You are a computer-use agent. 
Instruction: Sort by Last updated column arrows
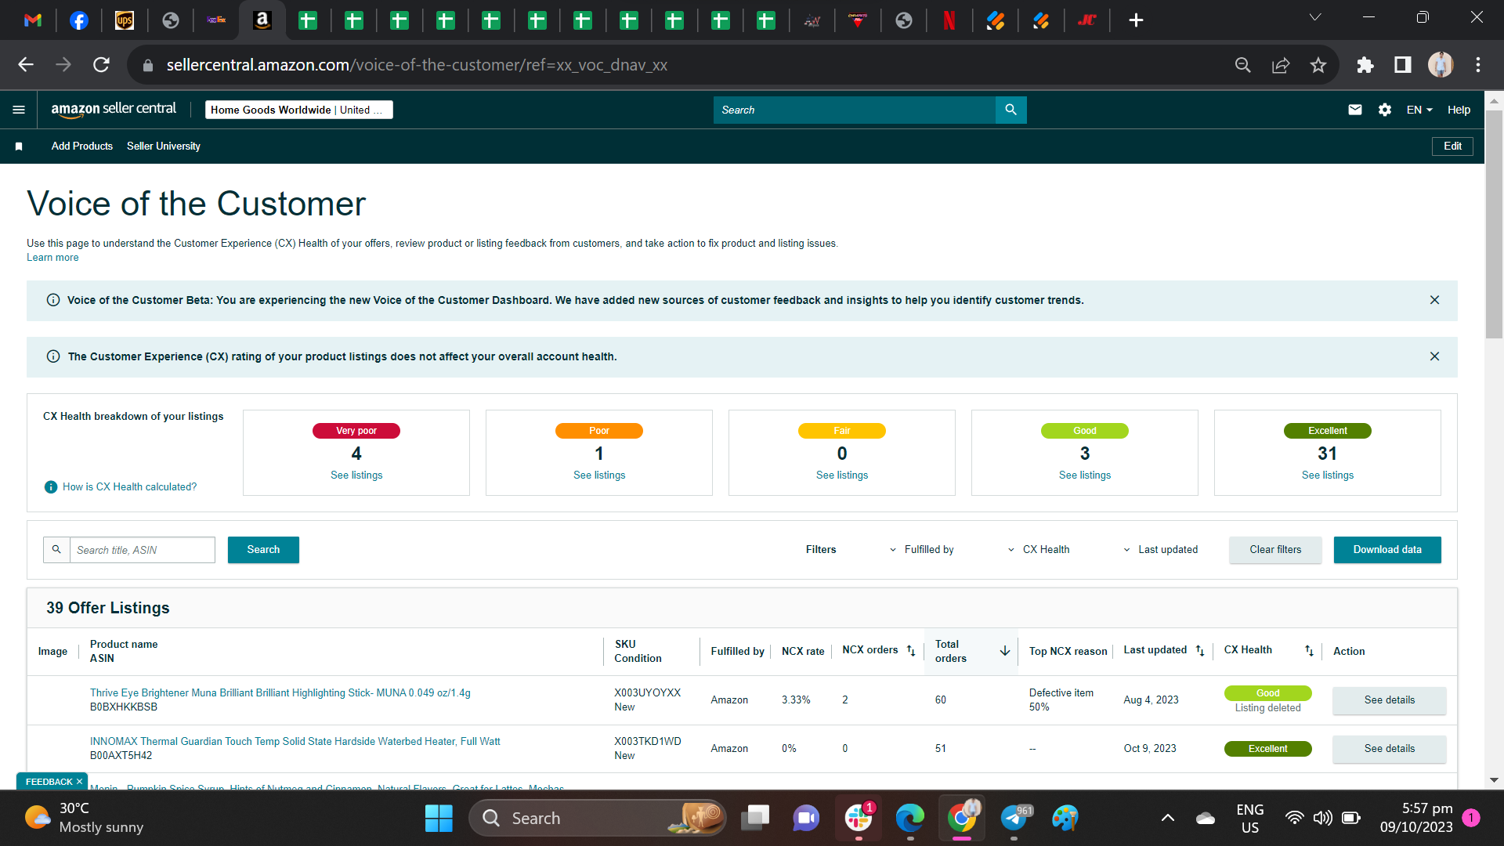point(1200,651)
